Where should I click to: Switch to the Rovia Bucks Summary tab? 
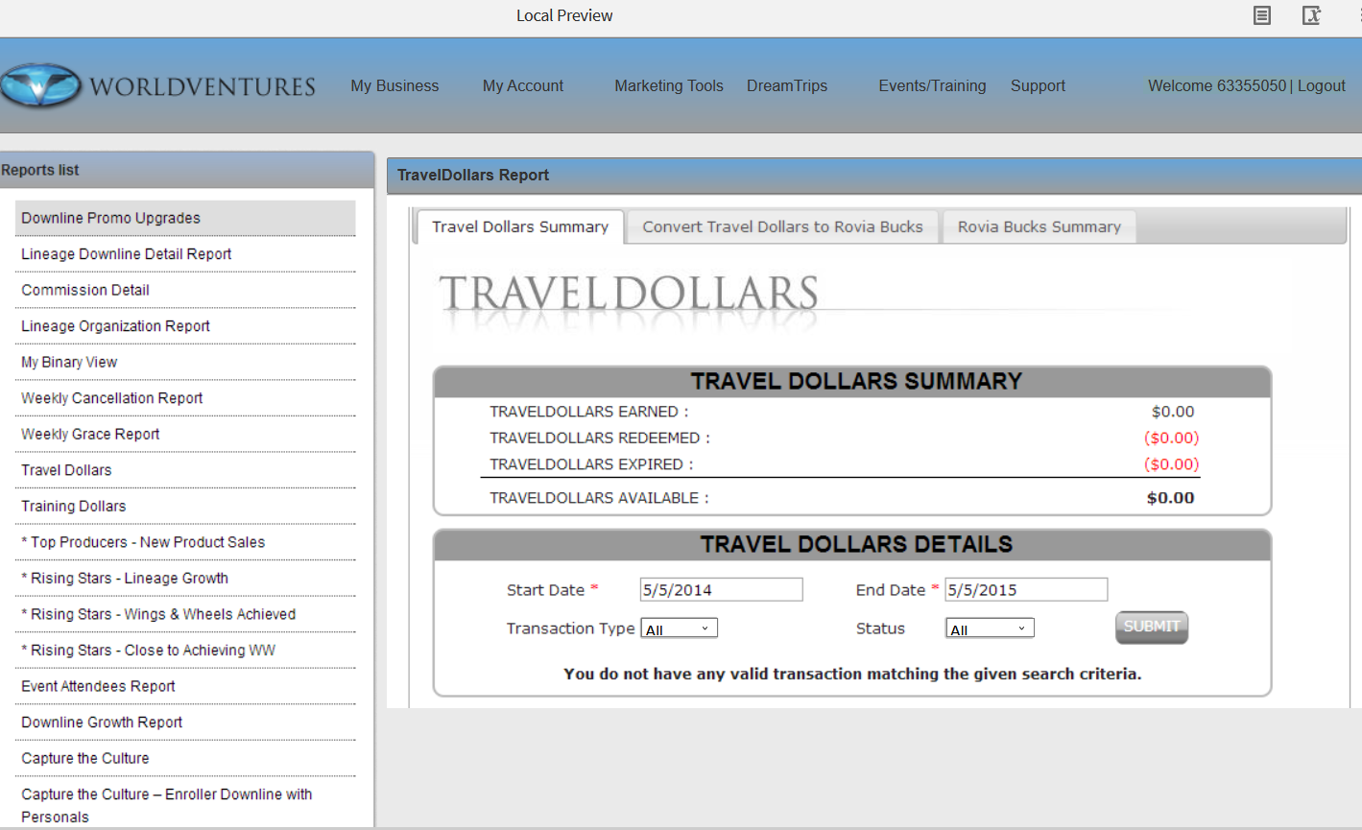click(1039, 227)
